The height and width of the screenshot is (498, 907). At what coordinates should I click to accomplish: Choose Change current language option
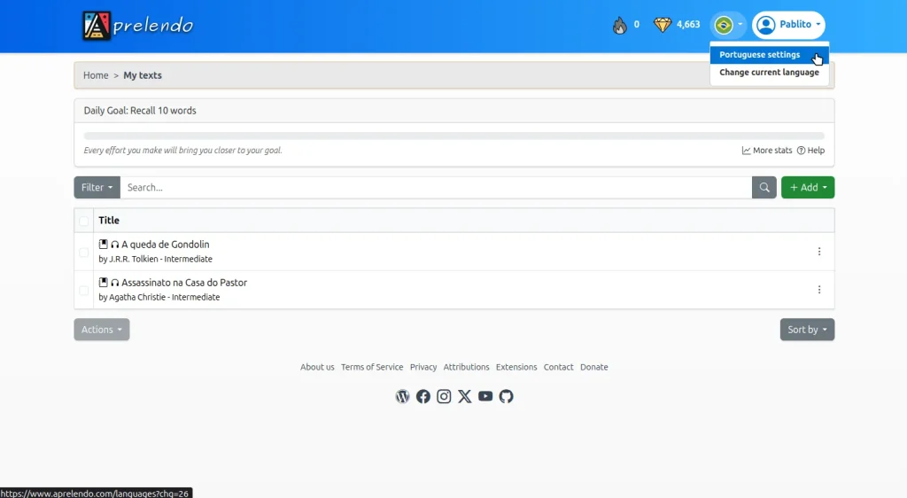click(x=769, y=73)
